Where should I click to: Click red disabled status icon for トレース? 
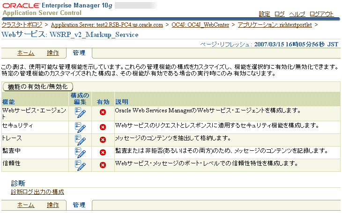(x=103, y=140)
